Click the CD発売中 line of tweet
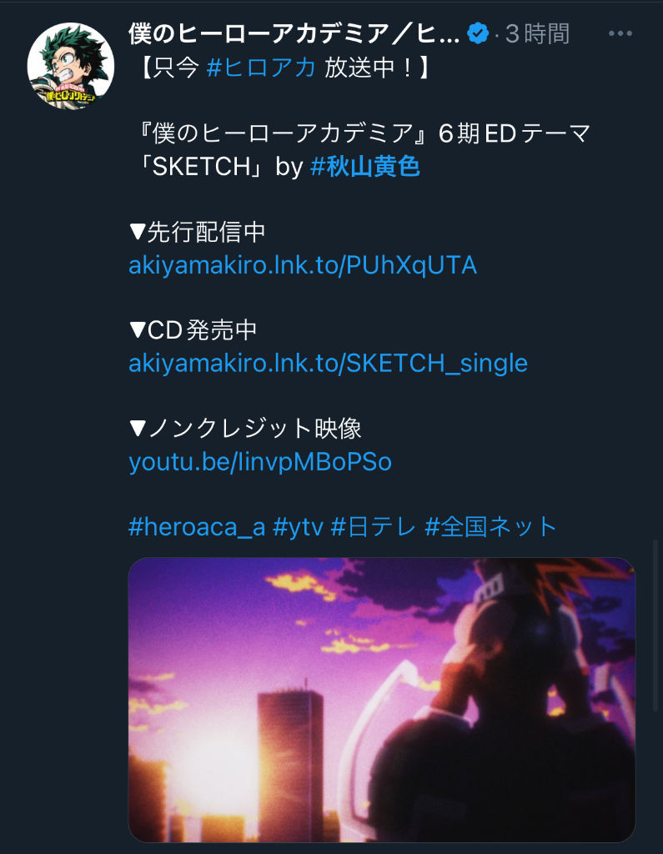 193,330
